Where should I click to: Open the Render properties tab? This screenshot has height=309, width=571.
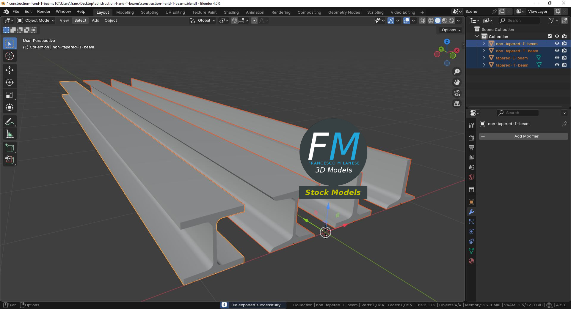pos(471,138)
